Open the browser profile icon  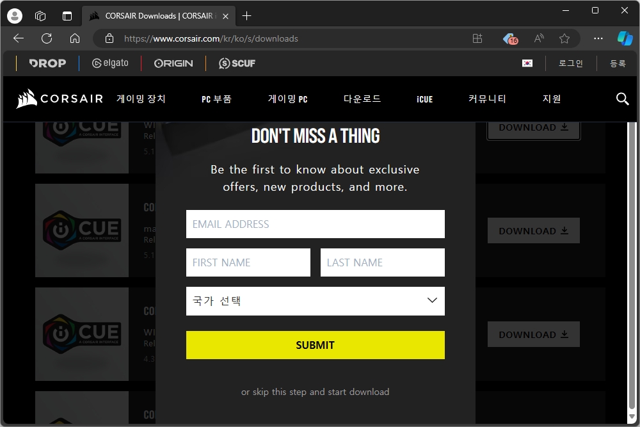[x=15, y=16]
